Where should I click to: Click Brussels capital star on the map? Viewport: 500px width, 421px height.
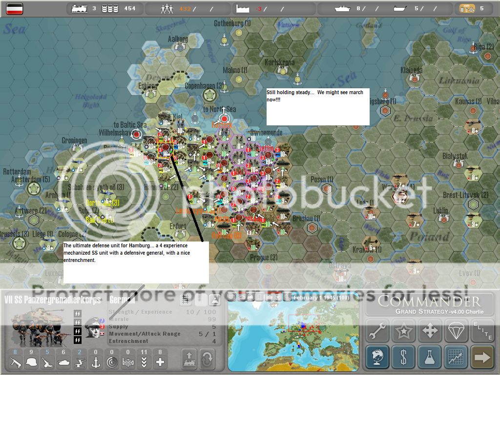coord(19,243)
